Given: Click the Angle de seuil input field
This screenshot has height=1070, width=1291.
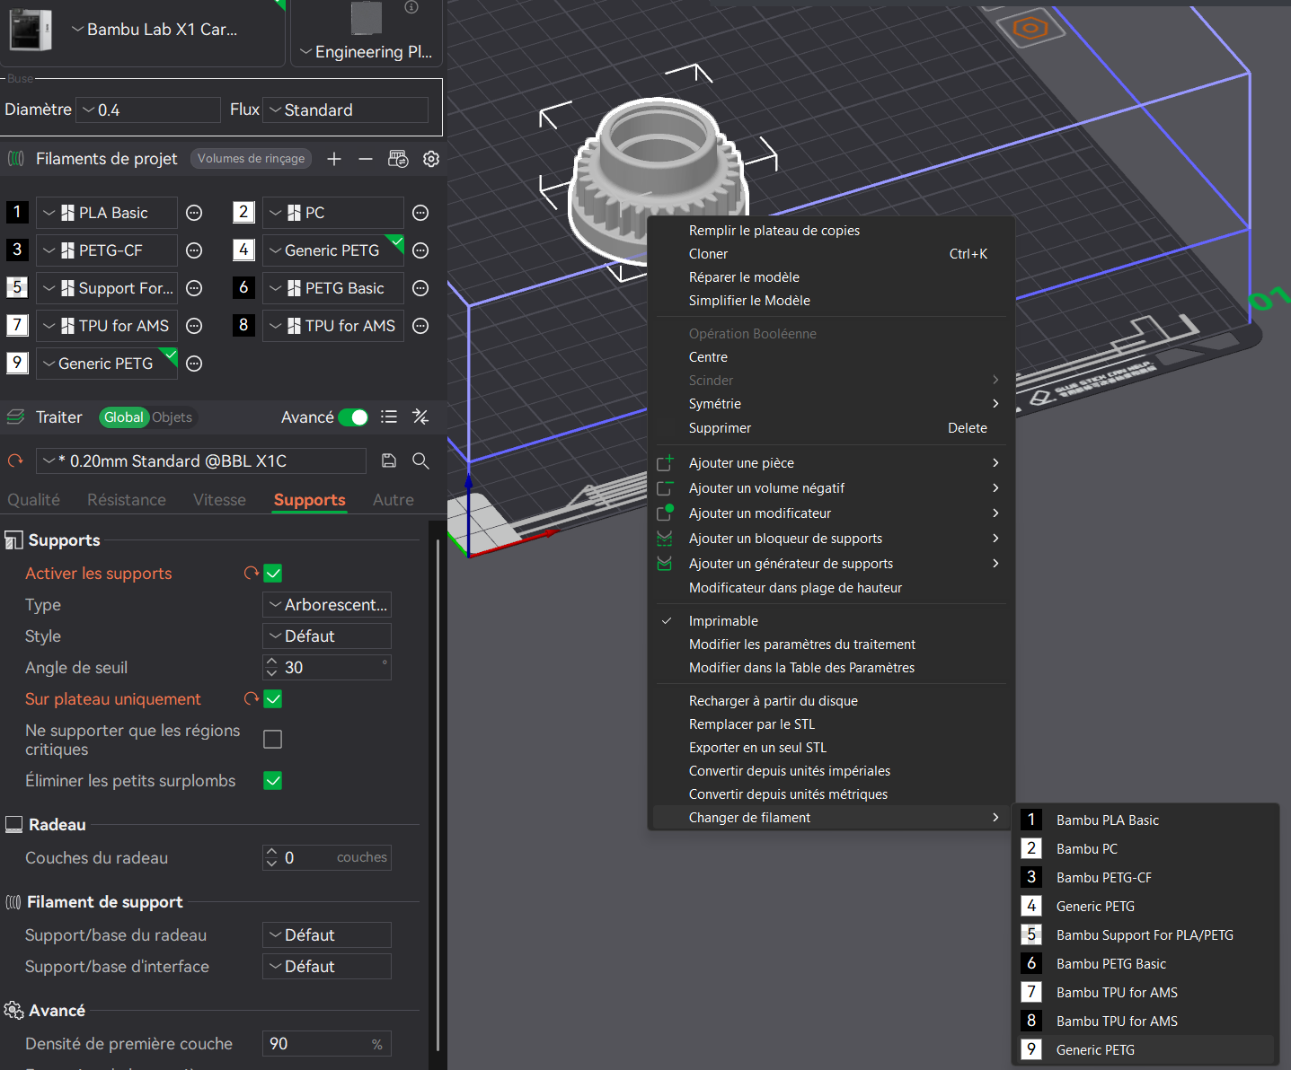Looking at the screenshot, I should [328, 668].
